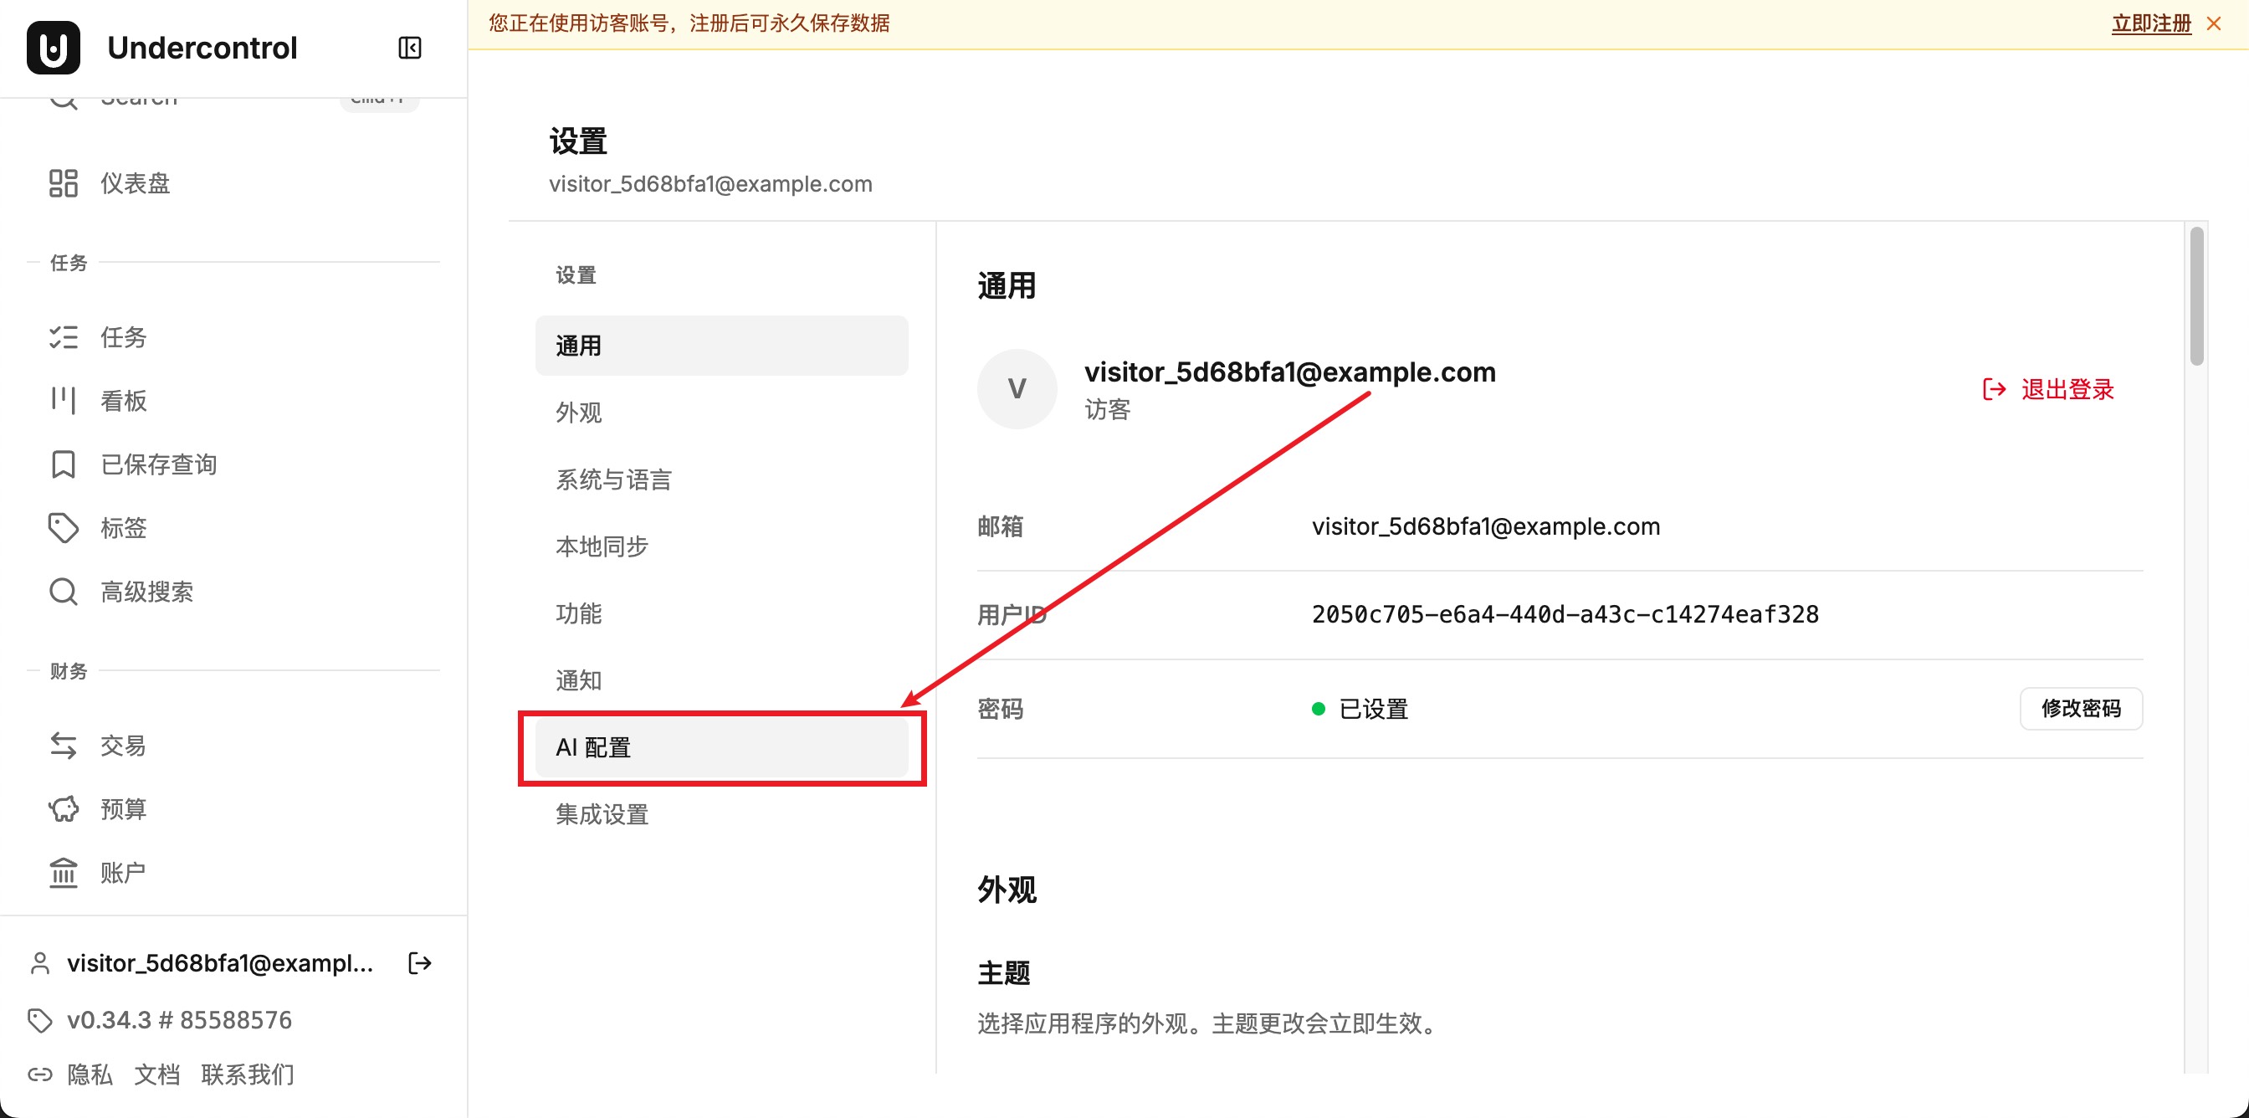Click the 退出登录 button

pos(2047,390)
